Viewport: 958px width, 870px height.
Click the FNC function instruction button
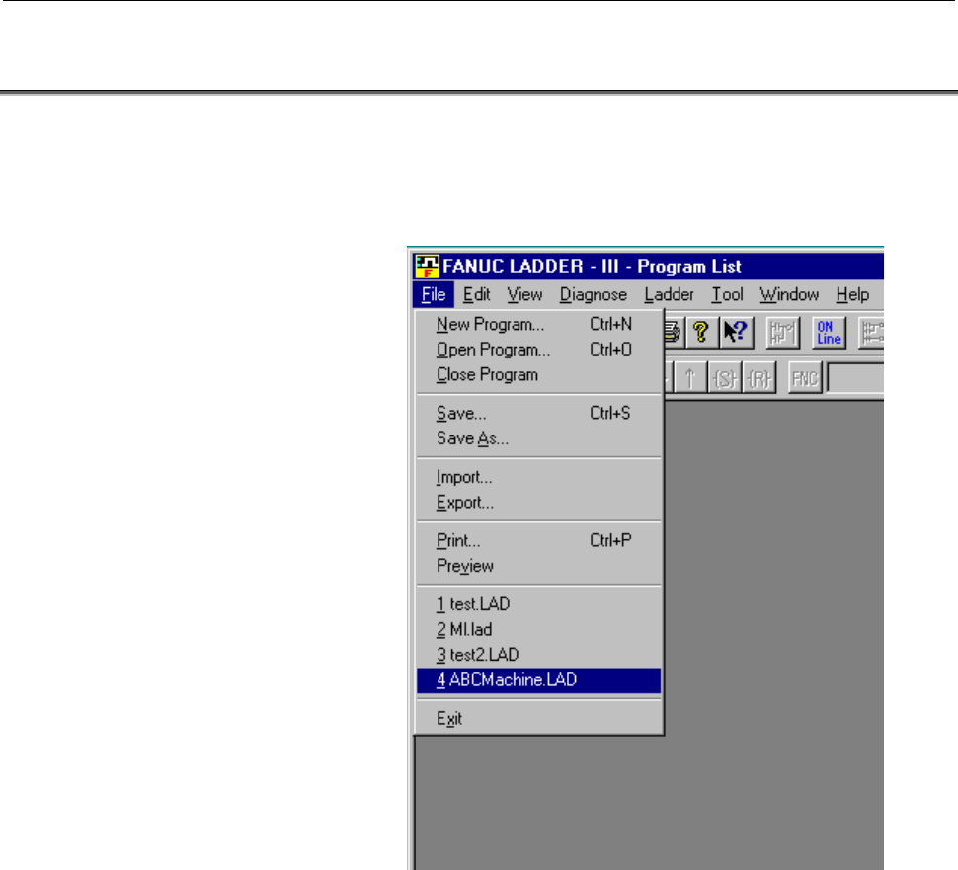(805, 378)
